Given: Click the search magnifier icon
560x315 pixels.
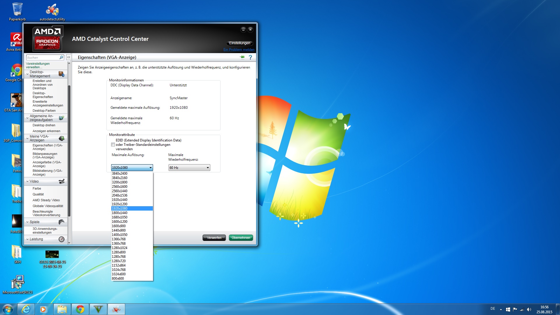Looking at the screenshot, I should [x=61, y=57].
